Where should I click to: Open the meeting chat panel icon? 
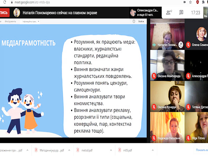(181, 12)
